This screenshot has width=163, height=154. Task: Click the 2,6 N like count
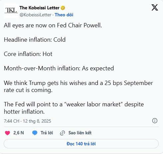pos(19,133)
